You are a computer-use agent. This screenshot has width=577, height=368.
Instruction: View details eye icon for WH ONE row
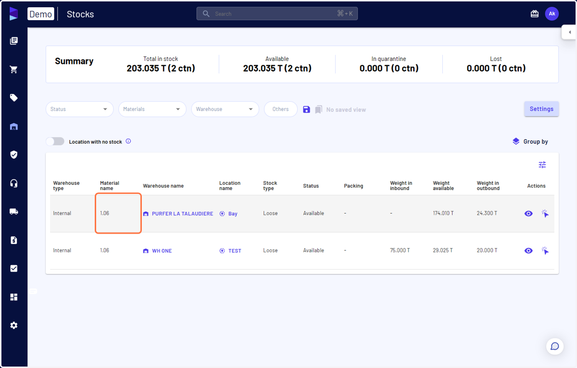point(528,250)
